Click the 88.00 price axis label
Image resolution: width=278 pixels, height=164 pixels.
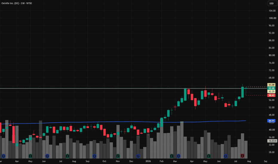click(x=271, y=41)
